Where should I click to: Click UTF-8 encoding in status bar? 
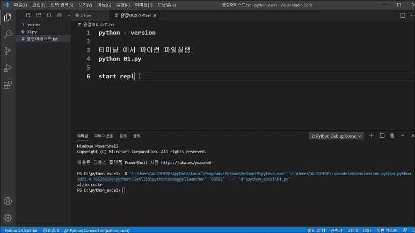353,230
